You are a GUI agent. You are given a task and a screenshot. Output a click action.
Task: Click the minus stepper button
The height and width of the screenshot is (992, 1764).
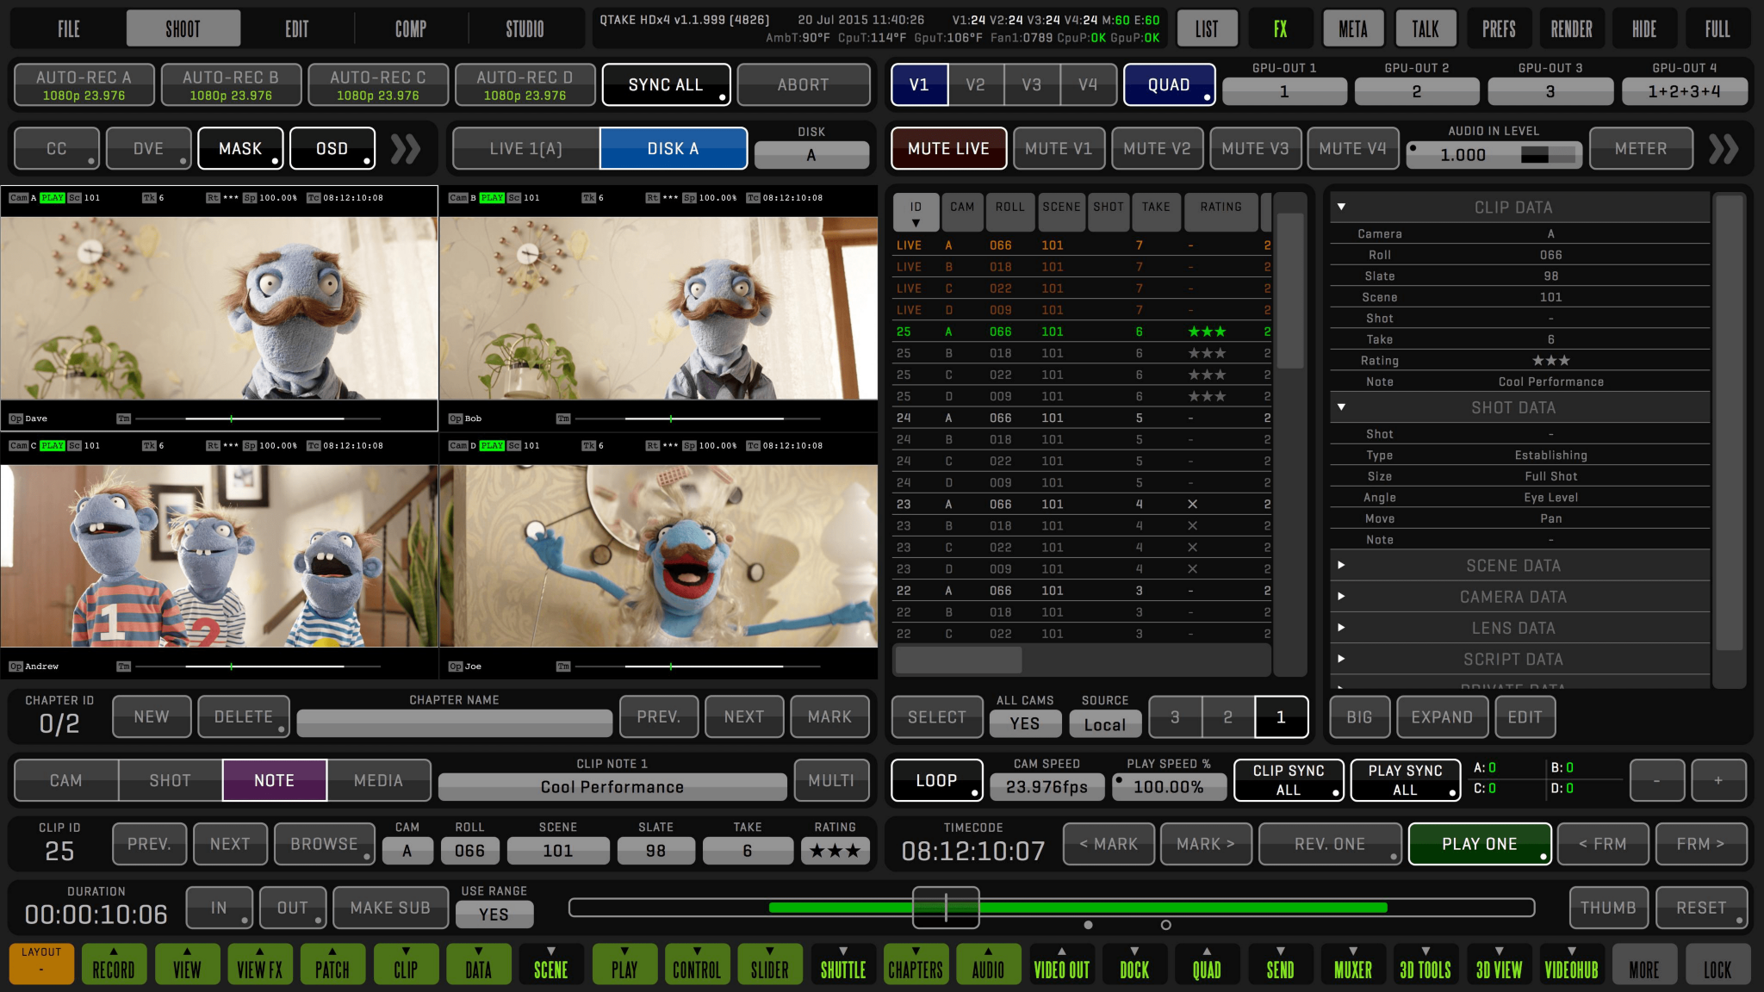point(1656,780)
